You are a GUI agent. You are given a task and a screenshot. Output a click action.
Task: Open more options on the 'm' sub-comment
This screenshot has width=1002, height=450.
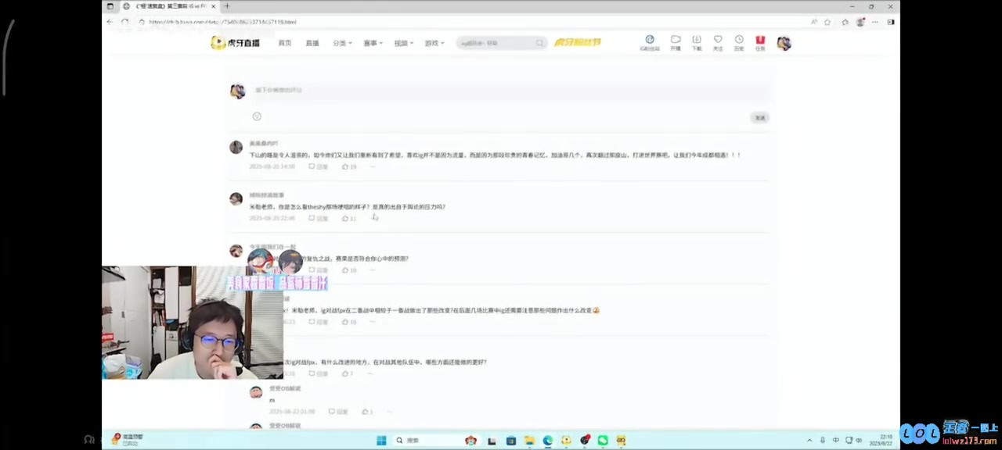(390, 411)
